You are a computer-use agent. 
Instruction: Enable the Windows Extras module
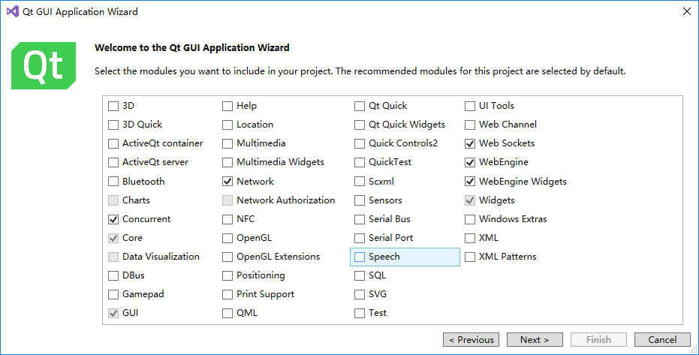tap(470, 219)
